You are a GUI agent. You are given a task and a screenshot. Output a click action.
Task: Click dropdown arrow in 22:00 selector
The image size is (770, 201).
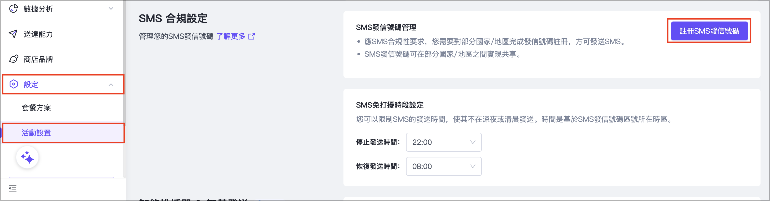click(x=473, y=142)
